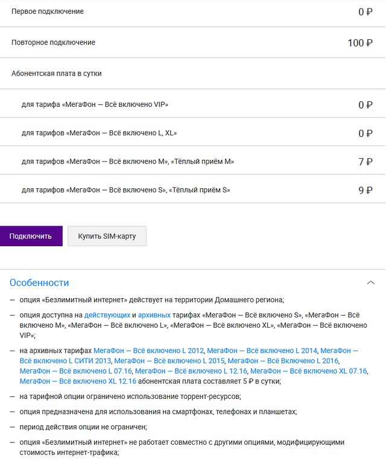Open Всё включено L СИТИ 2013 link
Image resolution: width=386 pixels, height=461 pixels.
click(65, 361)
